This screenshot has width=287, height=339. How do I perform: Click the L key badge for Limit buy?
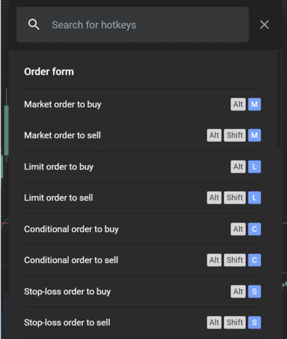point(254,167)
